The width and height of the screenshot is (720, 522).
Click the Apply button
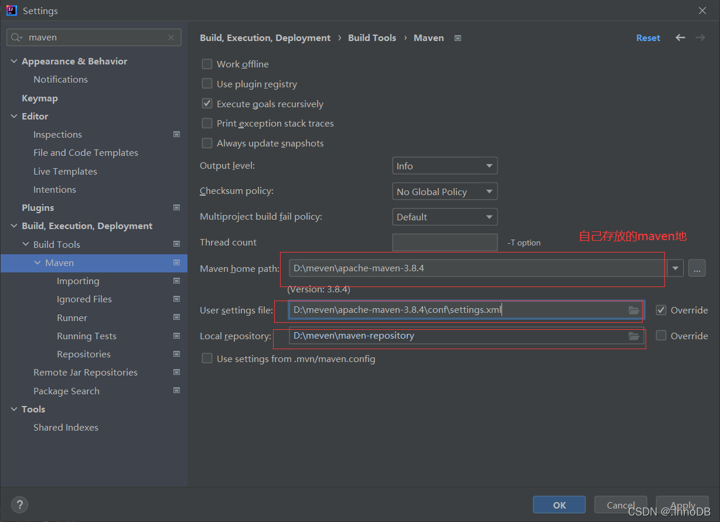coord(683,504)
